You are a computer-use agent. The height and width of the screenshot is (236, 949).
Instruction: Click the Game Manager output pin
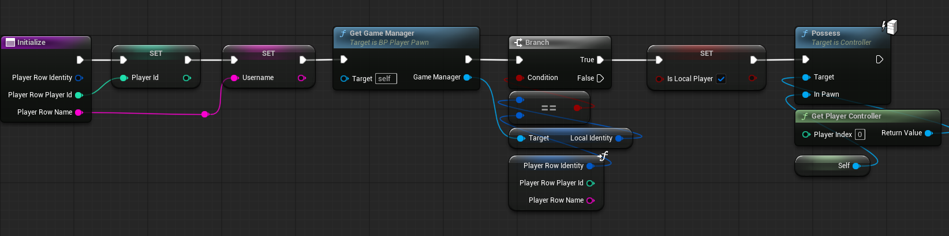pos(467,77)
